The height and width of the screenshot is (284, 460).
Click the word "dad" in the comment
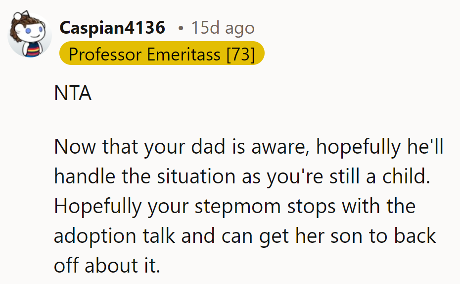tap(203, 147)
